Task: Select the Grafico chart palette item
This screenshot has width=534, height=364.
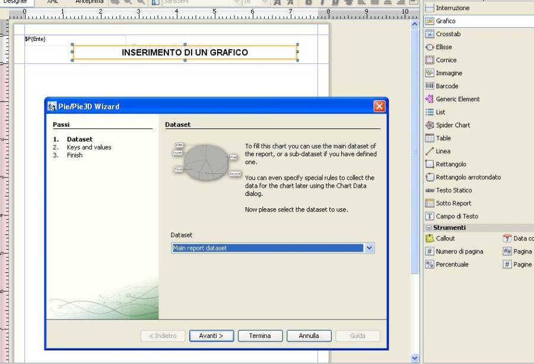Action: click(x=446, y=21)
